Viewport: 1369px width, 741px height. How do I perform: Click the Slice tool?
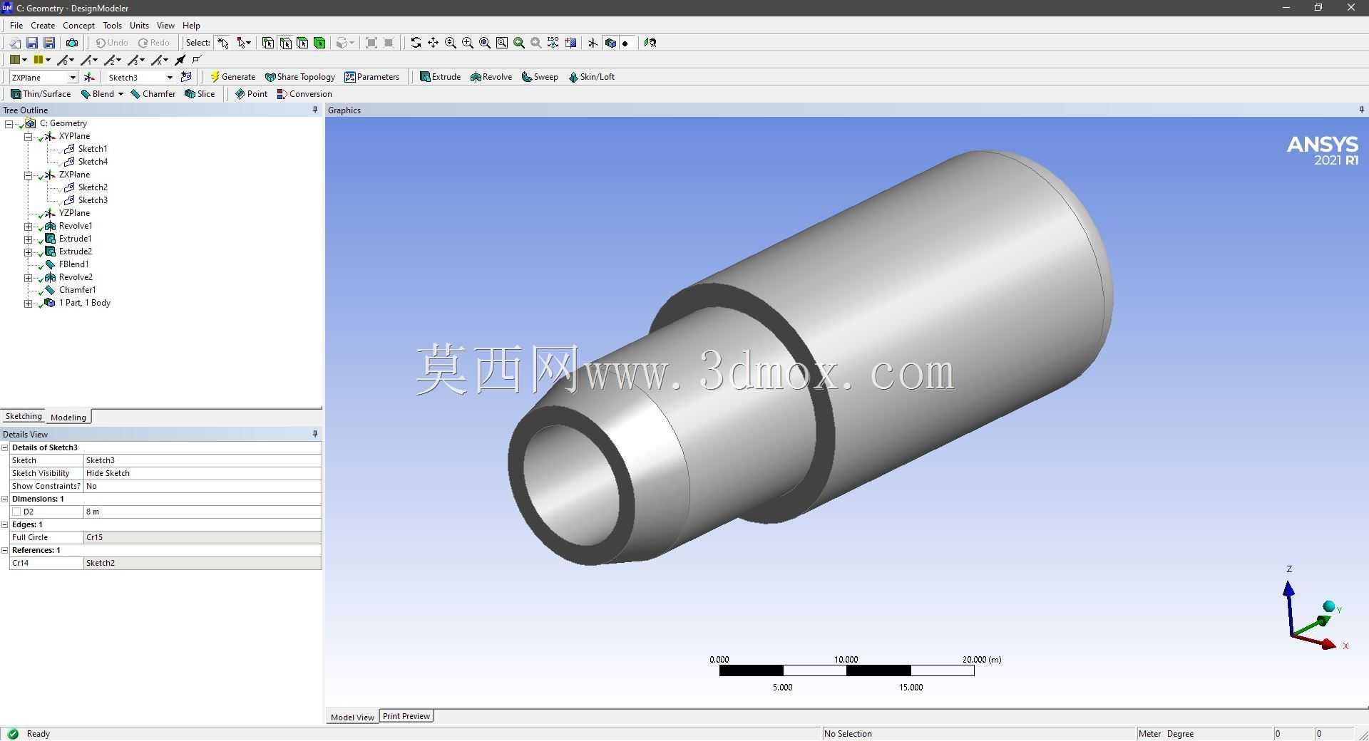[x=200, y=94]
